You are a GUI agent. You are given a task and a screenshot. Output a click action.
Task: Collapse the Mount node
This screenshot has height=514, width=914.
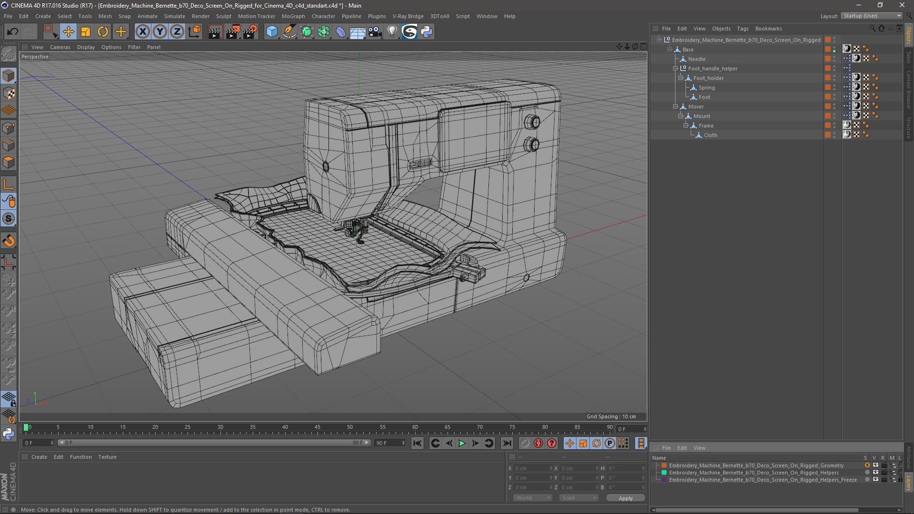[x=680, y=116]
